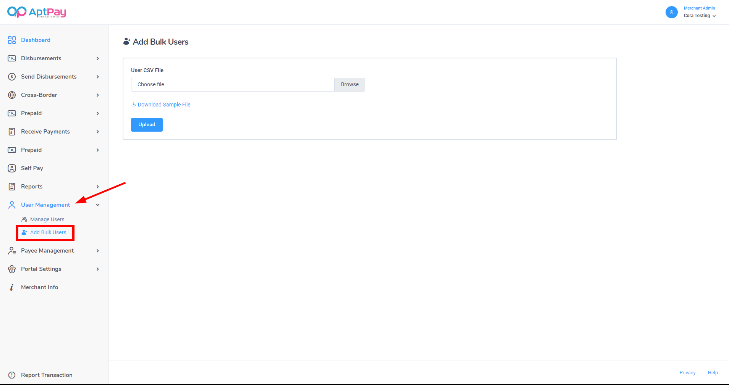Click the user profile avatar icon
729x385 pixels.
(671, 12)
